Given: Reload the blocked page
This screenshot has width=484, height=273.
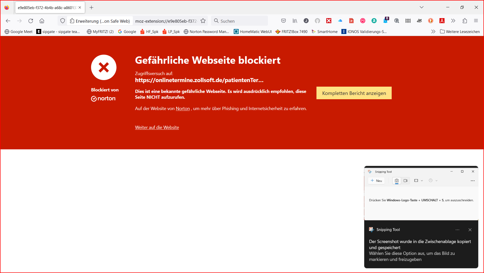Looking at the screenshot, I should [31, 21].
